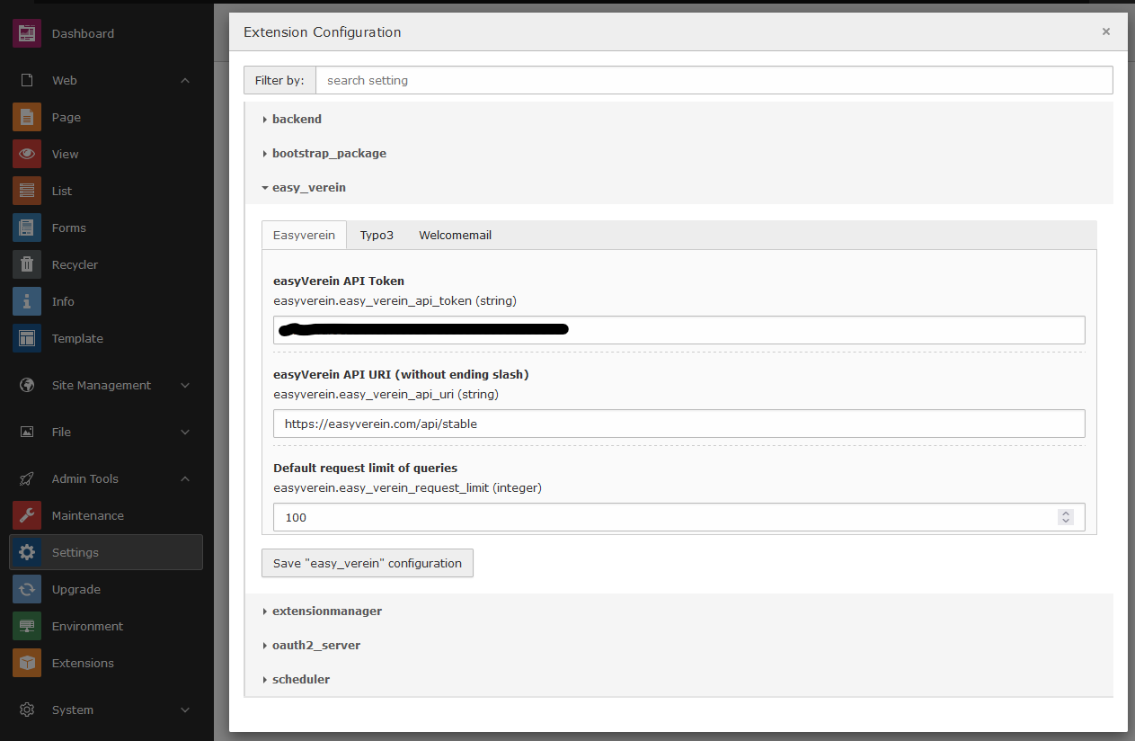Select the List module icon
This screenshot has height=741, width=1135.
27,191
